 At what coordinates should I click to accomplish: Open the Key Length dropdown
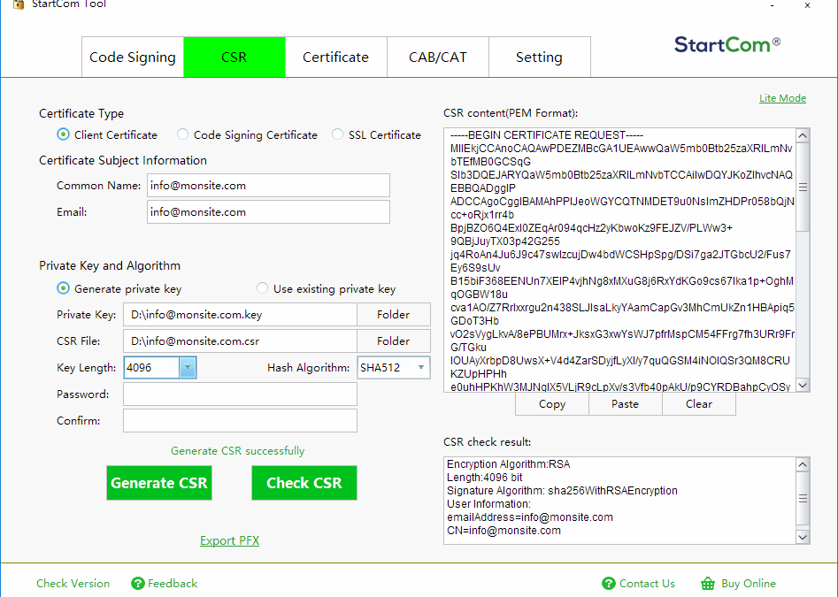coord(188,367)
